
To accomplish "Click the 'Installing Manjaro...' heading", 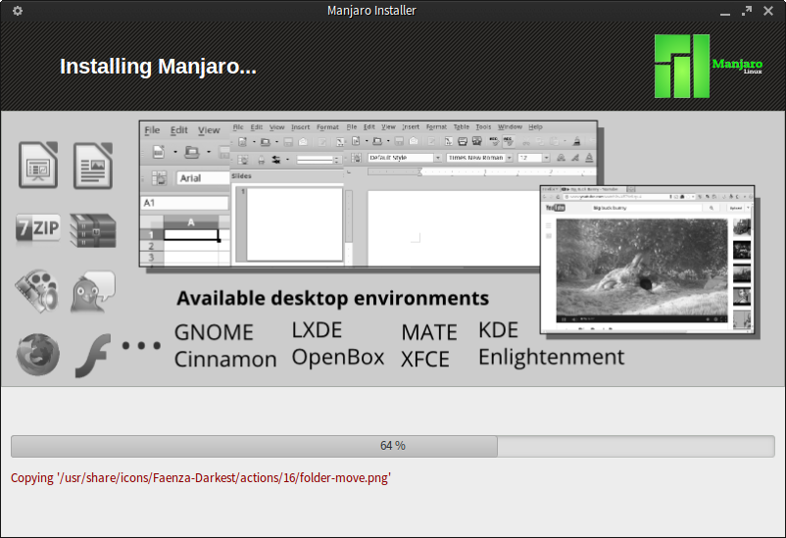I will click(158, 67).
